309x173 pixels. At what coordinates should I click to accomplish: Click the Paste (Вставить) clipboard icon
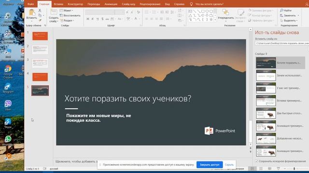click(31, 12)
